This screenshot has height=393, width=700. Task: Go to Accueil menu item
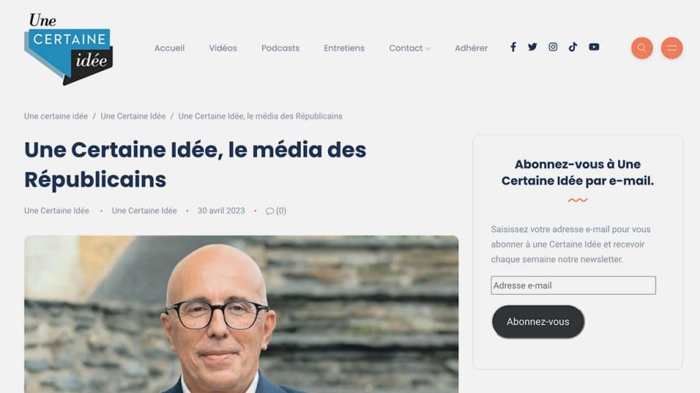pos(170,48)
